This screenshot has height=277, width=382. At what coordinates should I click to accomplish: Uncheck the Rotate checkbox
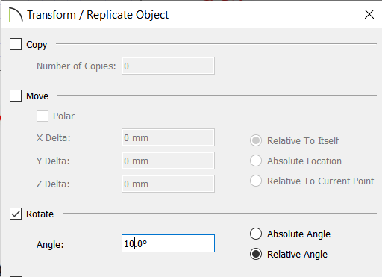pyautogui.click(x=16, y=214)
